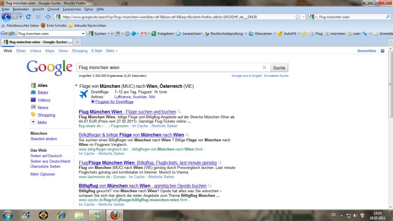Expand the Flugplan für Direktflüge section

click(x=114, y=102)
